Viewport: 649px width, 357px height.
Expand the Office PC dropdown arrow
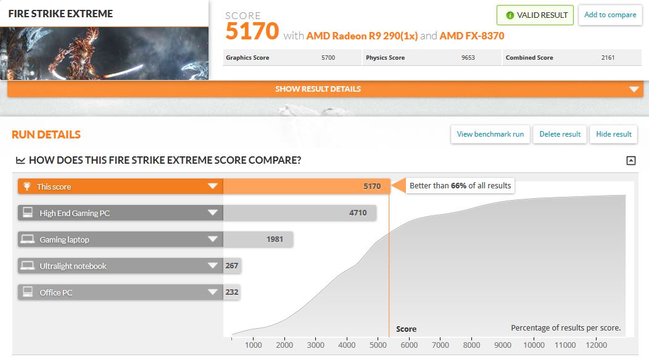click(x=213, y=292)
